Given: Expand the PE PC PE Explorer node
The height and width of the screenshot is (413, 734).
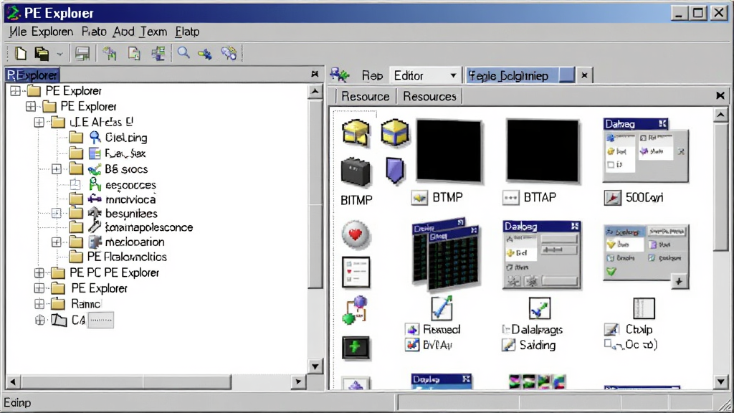Looking at the screenshot, I should [x=39, y=272].
